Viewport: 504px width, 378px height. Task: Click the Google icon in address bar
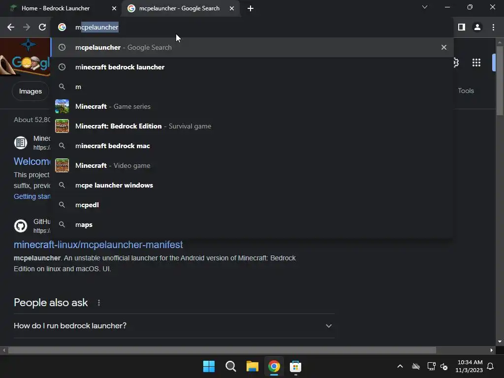[62, 28]
